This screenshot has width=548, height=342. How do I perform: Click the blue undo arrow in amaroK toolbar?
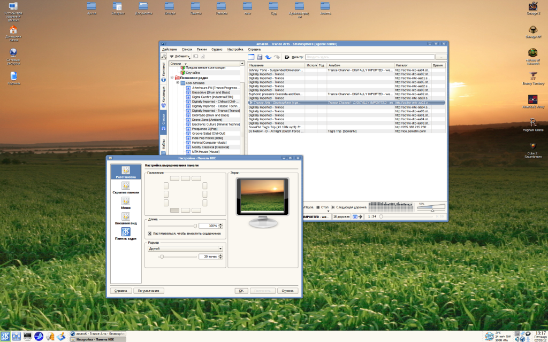tap(268, 57)
